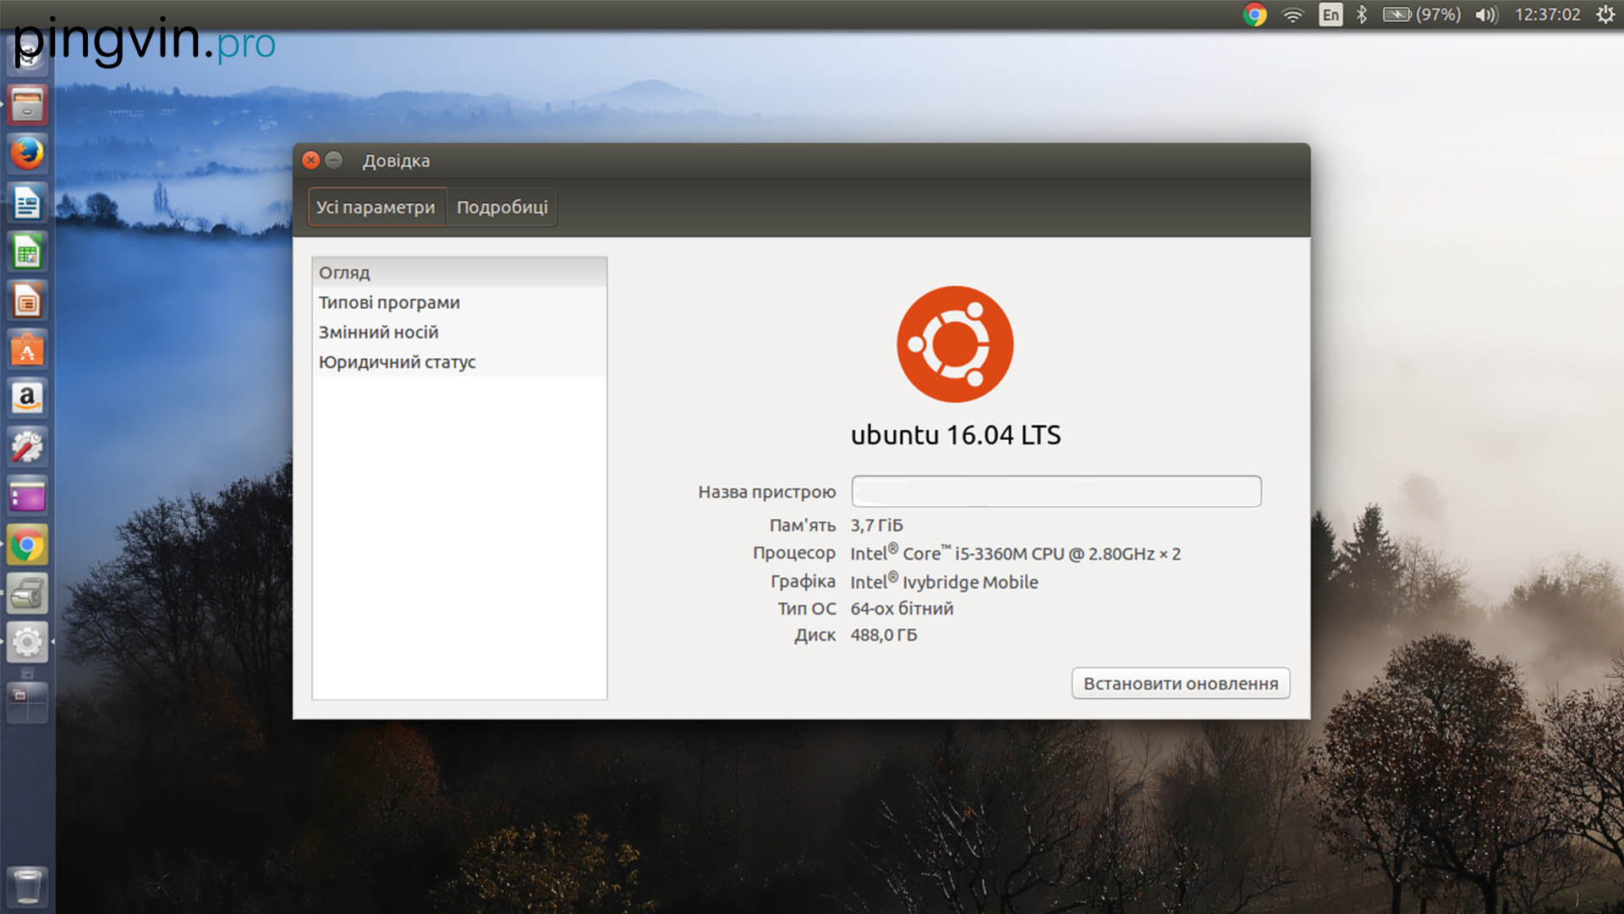Open the session gear menu in the top panel
The image size is (1624, 914).
pyautogui.click(x=1605, y=14)
